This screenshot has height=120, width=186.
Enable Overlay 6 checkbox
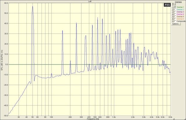pyautogui.click(x=175, y=19)
